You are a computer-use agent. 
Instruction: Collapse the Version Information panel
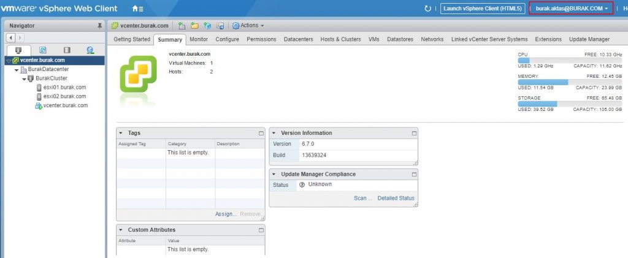click(x=274, y=133)
